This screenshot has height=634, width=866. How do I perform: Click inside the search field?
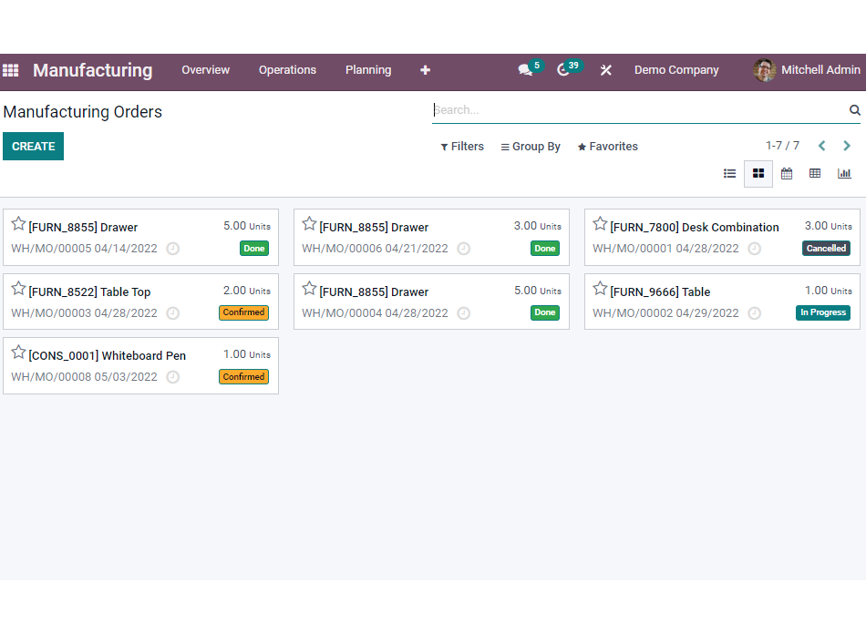(x=638, y=109)
